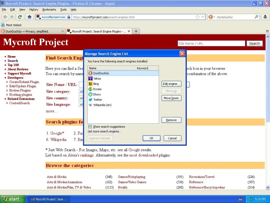Click the Mycroft Project taskbar button
The image size is (270, 203).
[49, 199]
